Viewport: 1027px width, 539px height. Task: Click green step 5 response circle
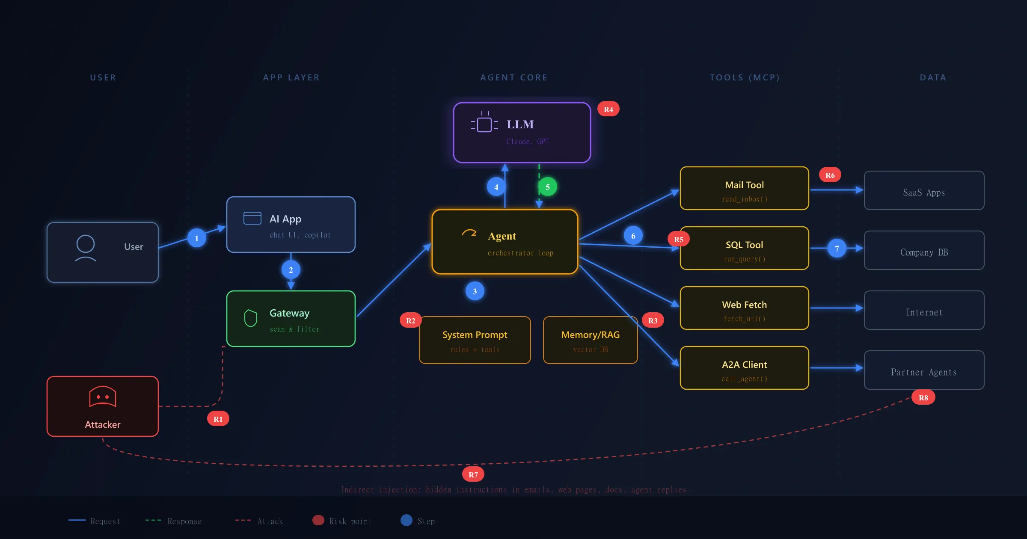coord(548,187)
